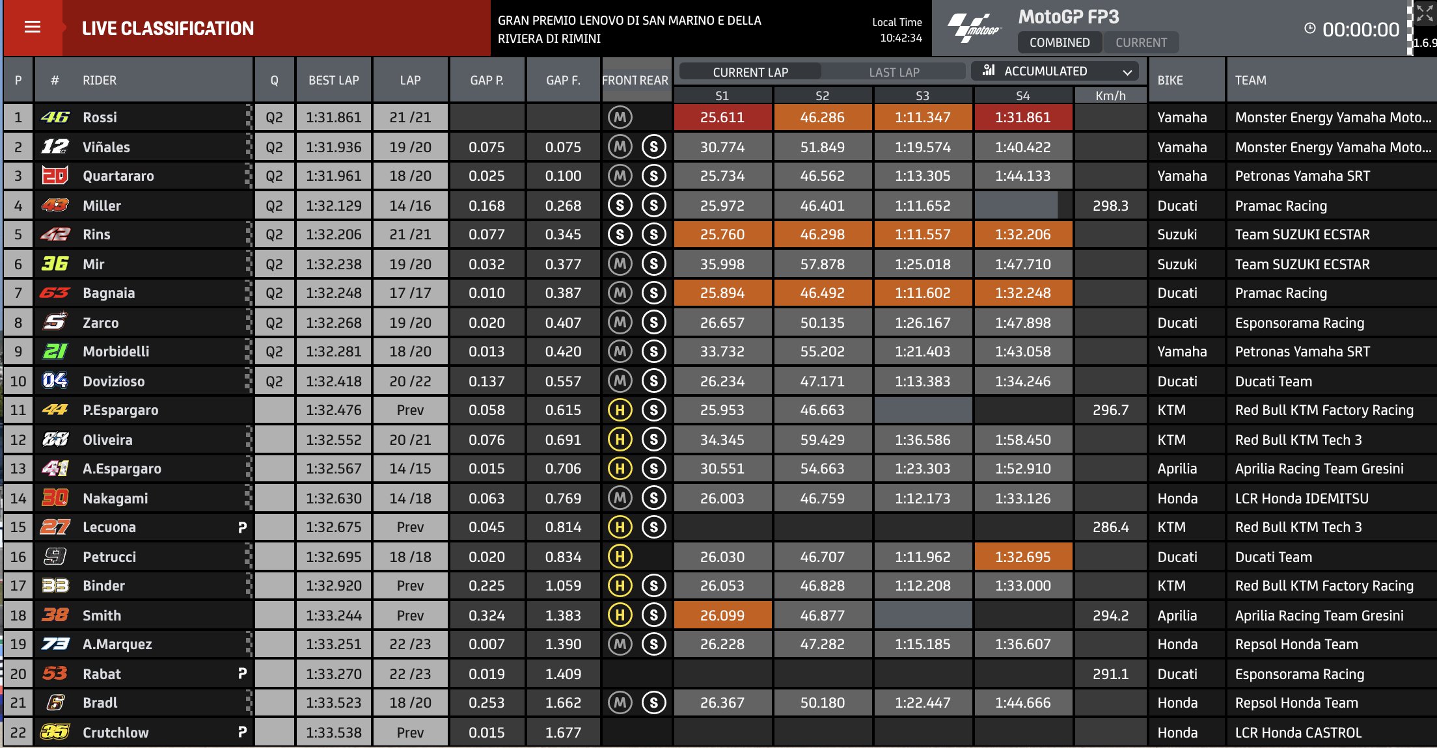Click the TEAM column header
This screenshot has height=748, width=1437.
tap(1250, 80)
